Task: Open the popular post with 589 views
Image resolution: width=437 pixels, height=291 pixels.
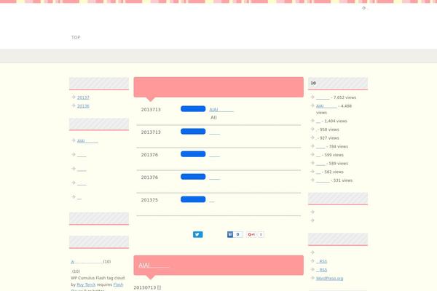Action: [320, 164]
